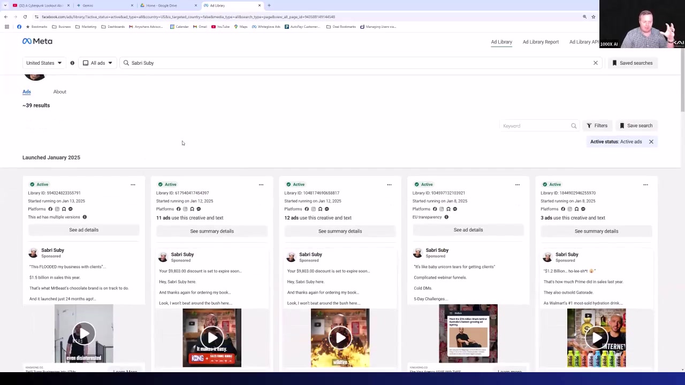Open options menu for ad 934597132103921
This screenshot has height=385, width=685.
pyautogui.click(x=517, y=184)
